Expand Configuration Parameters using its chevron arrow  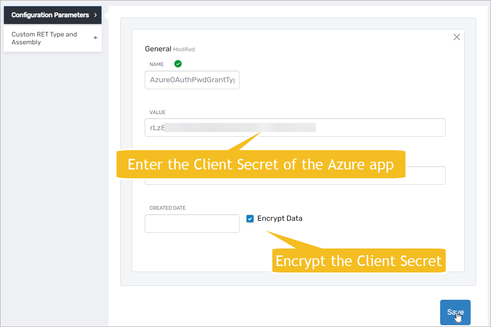pyautogui.click(x=95, y=15)
